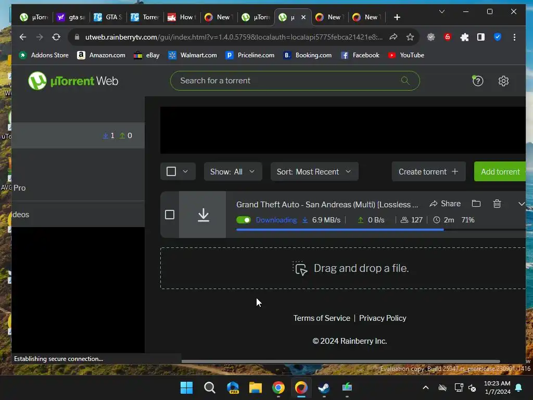Open Google Chrome from the taskbar
Screen dimensions: 533x400
(x=278, y=387)
